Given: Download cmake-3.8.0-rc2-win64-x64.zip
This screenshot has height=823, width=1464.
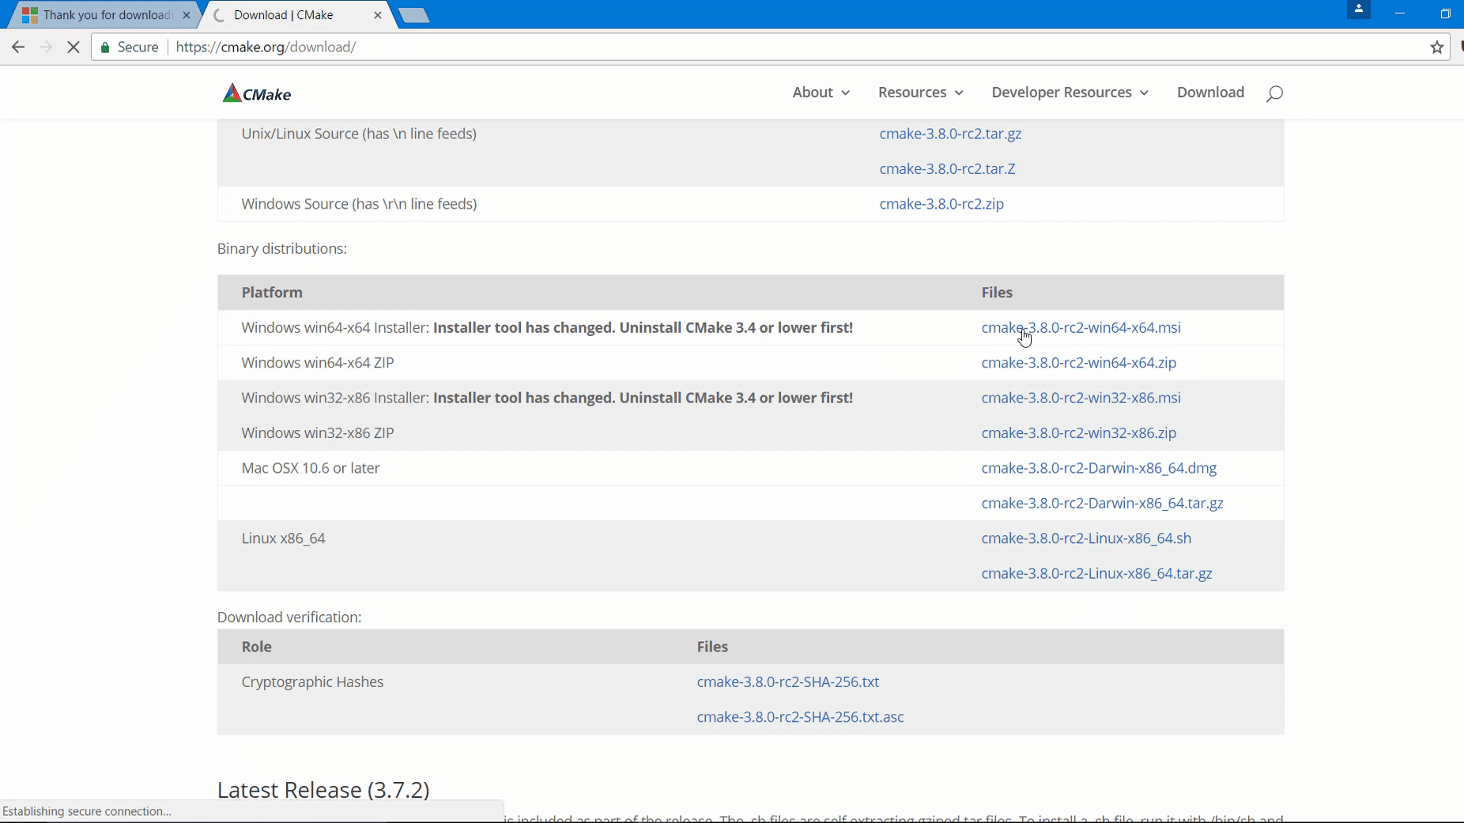Looking at the screenshot, I should tap(1078, 363).
